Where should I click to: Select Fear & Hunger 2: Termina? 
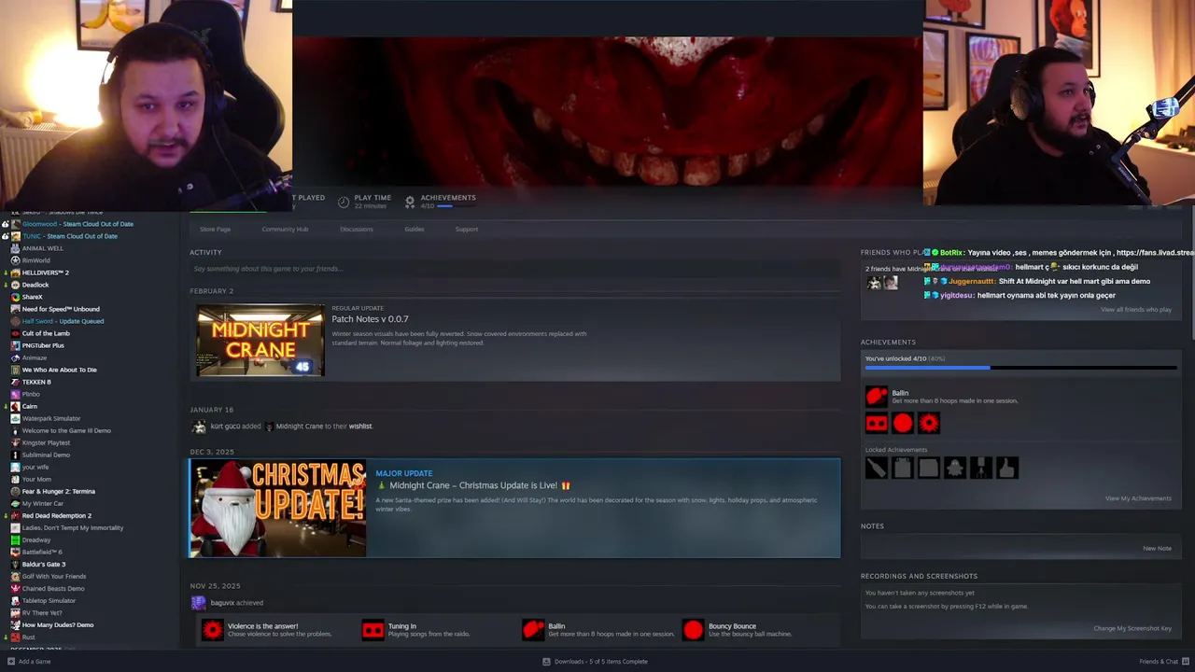coord(59,491)
